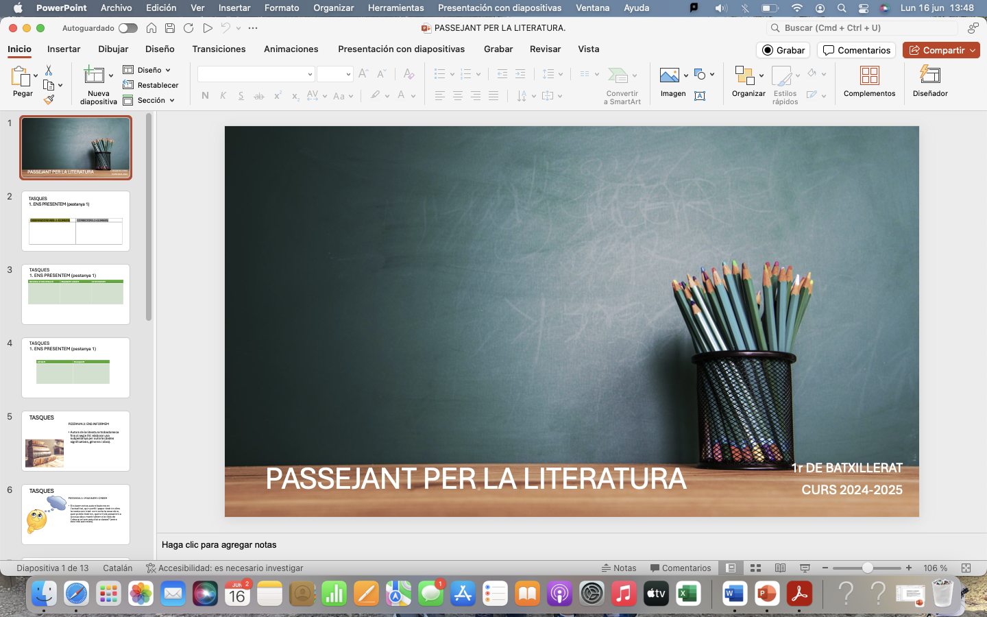Screen dimensions: 987x617
Task: Open Adobe Acrobat from the Dock
Action: (799, 594)
